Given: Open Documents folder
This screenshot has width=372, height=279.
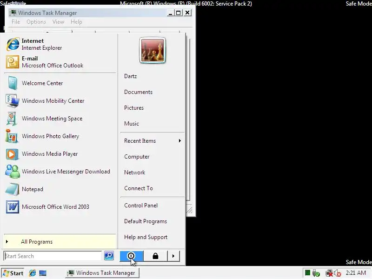Looking at the screenshot, I should pyautogui.click(x=153, y=92).
